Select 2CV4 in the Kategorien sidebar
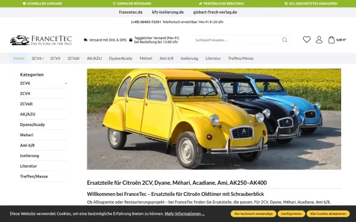Screen dimensions: 356x222 click(25, 94)
